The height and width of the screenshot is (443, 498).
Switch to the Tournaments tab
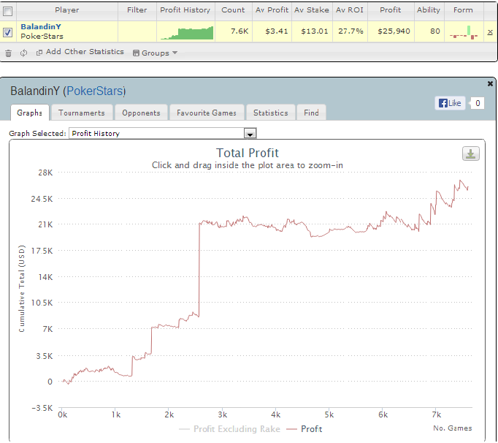click(x=82, y=113)
